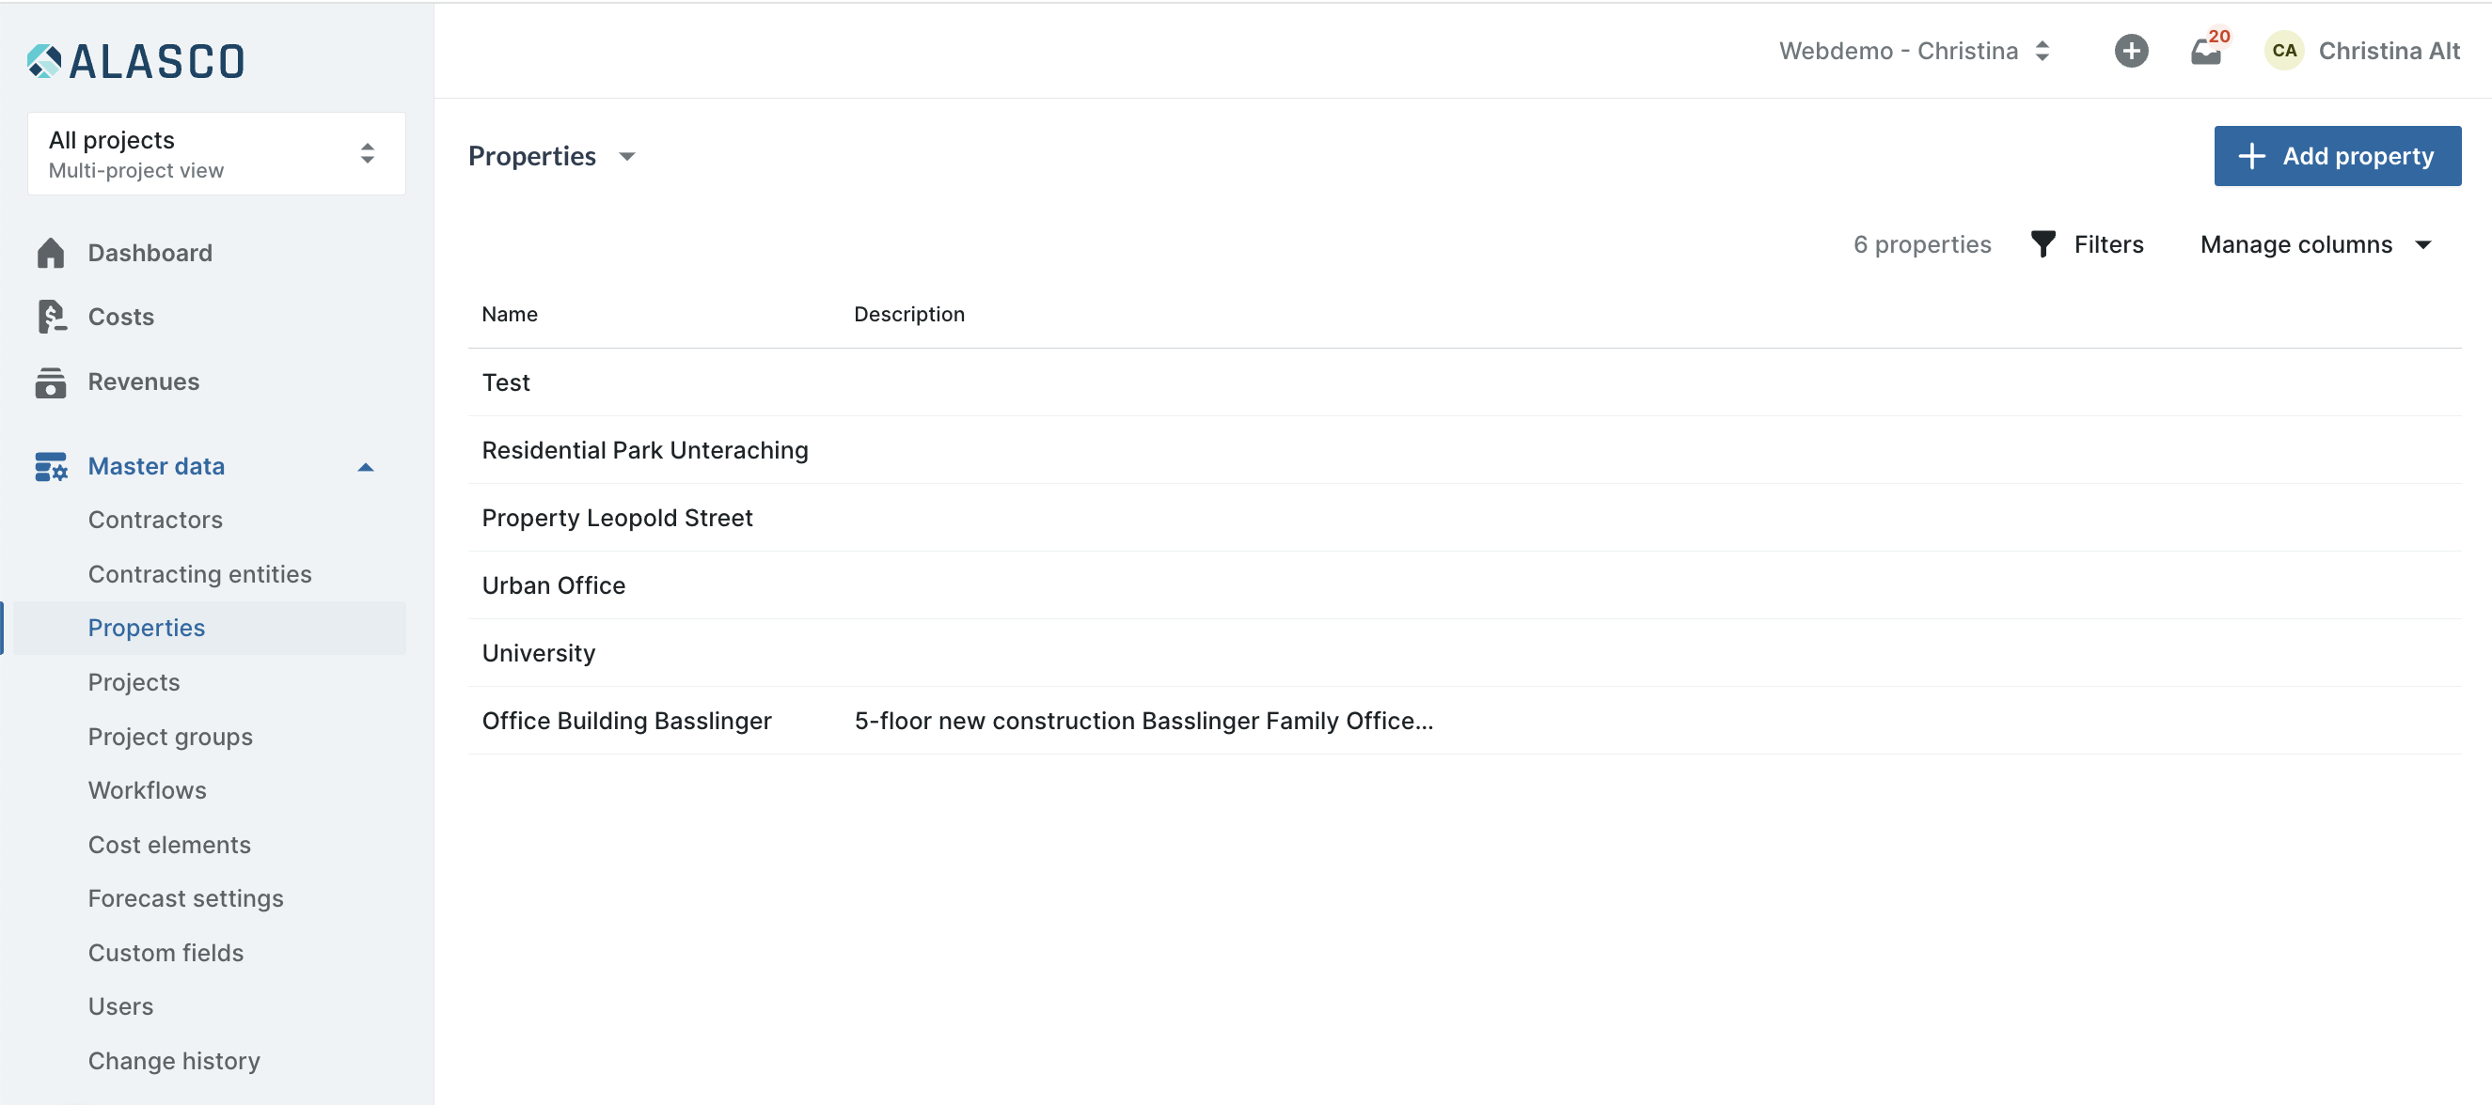This screenshot has height=1105, width=2492.
Task: Go to Dashboard
Action: pyautogui.click(x=150, y=254)
